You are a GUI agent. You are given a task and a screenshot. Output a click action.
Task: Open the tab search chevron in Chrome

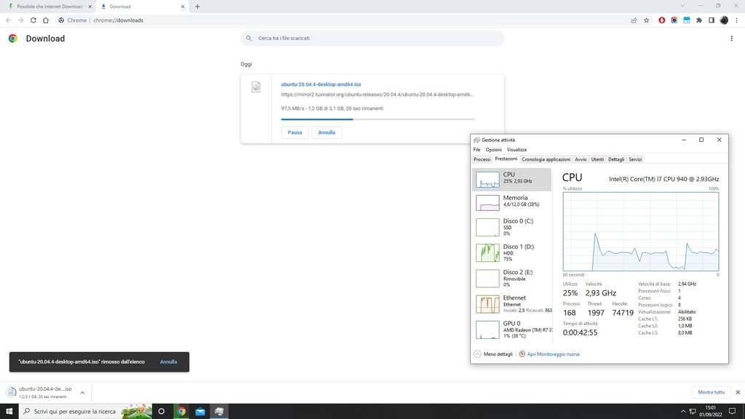(x=683, y=6)
